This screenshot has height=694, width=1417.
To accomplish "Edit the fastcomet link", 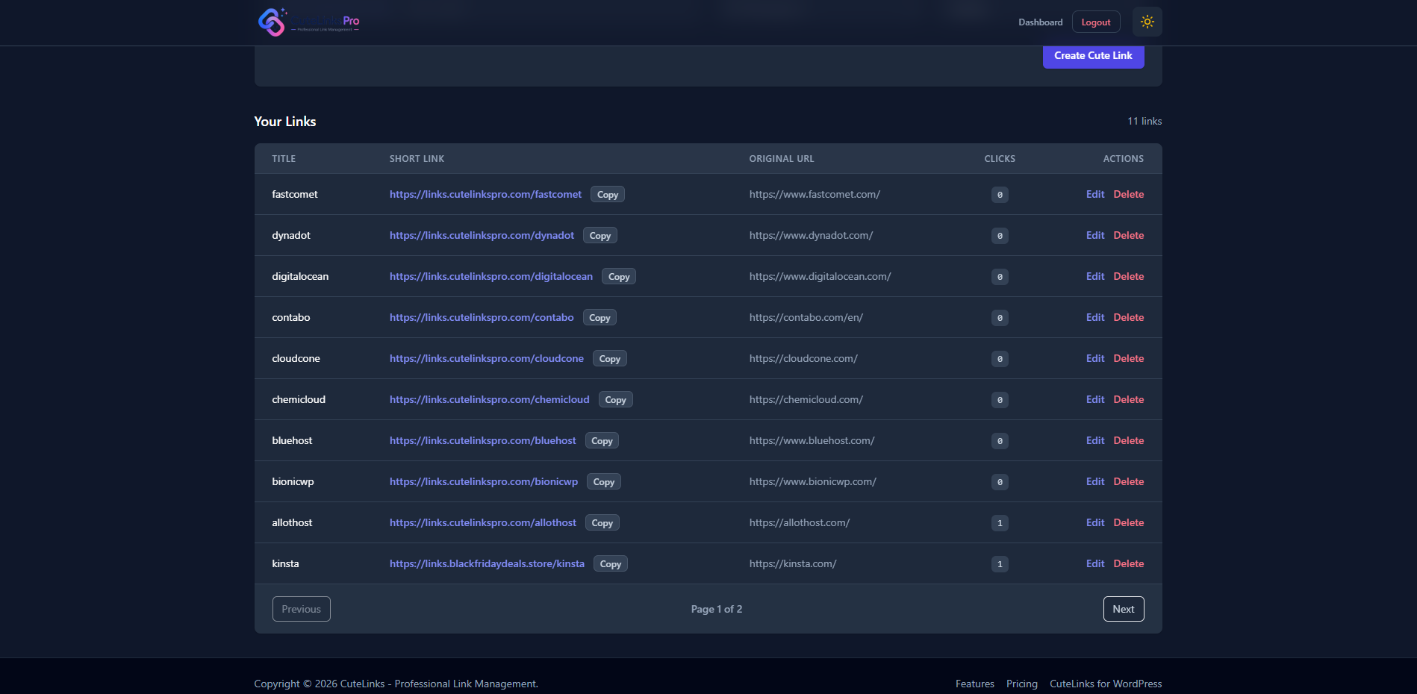I will [1095, 194].
